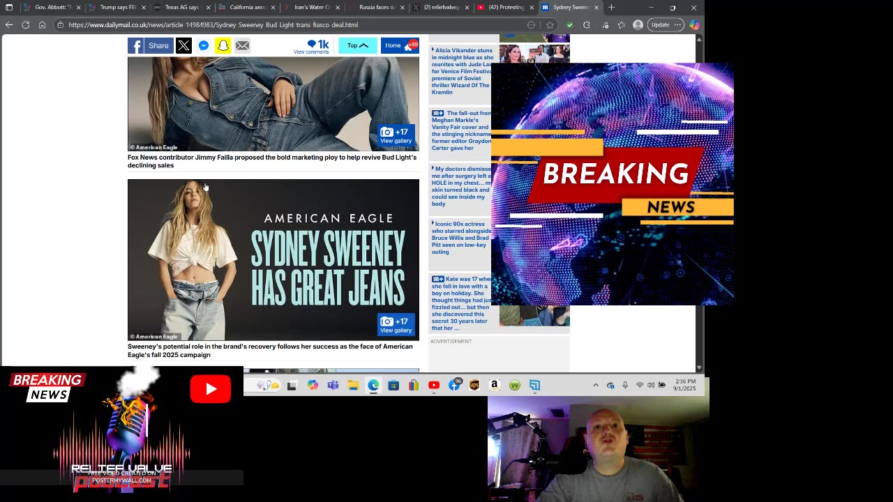Open volume control in system tray
Image resolution: width=893 pixels, height=502 pixels.
651,386
